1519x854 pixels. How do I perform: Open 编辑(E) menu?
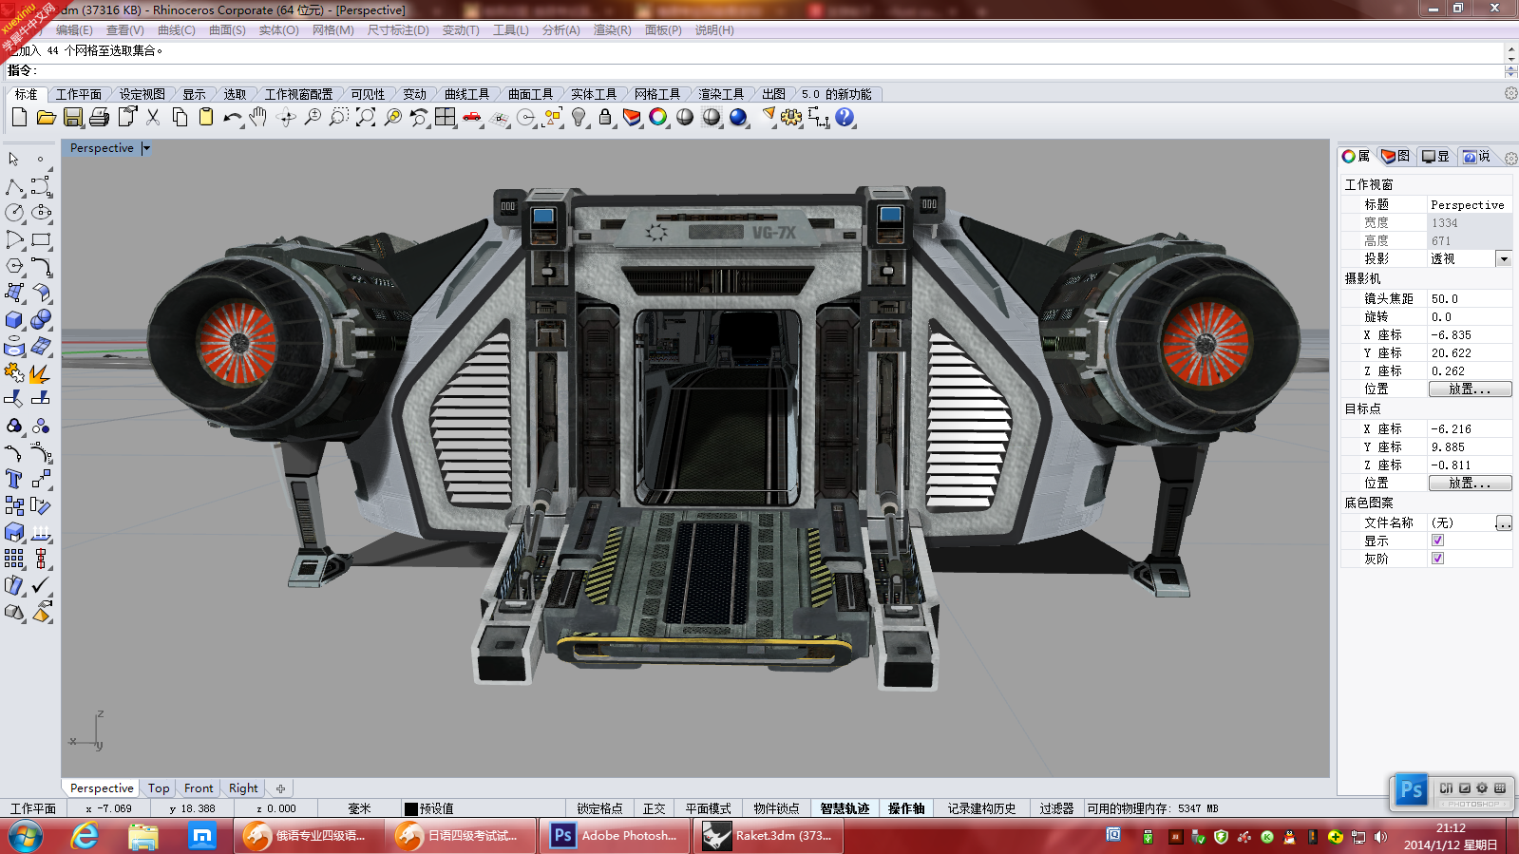pos(74,30)
